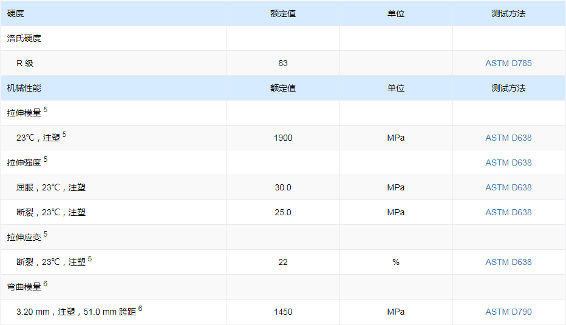Image resolution: width=566 pixels, height=325 pixels.
Task: Open the ASTM D790 test method link
Action: pyautogui.click(x=508, y=312)
